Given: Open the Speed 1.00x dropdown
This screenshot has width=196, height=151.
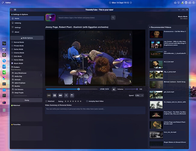Looking at the screenshot, I should coord(139,95).
